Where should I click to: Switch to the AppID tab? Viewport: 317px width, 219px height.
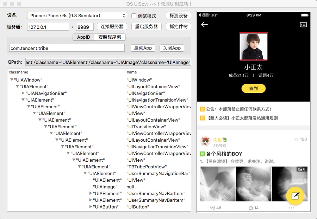coord(83,37)
